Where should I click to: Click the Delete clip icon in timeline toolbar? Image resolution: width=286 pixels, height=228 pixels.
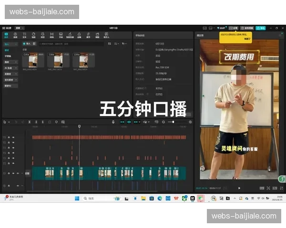tap(50, 122)
